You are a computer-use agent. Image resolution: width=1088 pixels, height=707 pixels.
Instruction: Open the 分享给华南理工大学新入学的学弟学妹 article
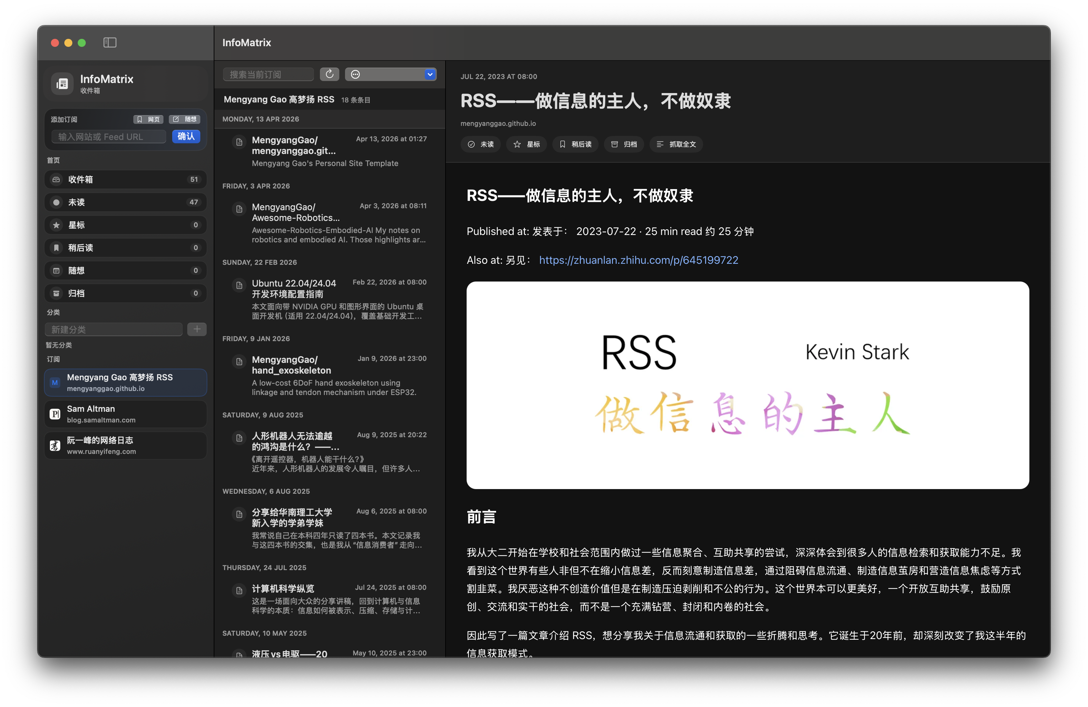[x=330, y=528]
